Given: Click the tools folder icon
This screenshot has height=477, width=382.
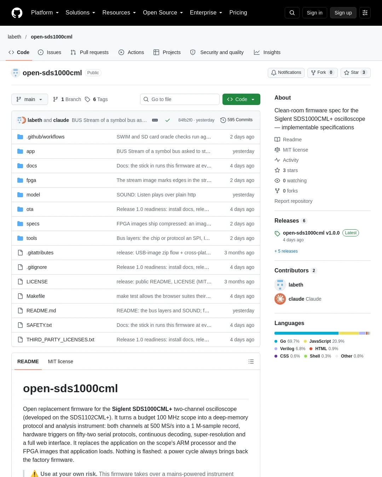Looking at the screenshot, I should point(20,238).
